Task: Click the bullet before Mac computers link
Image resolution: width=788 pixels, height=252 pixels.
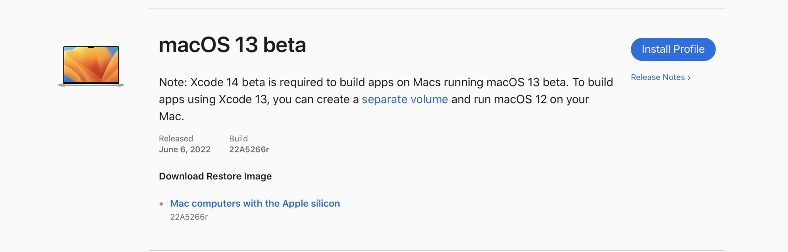Action: coord(161,204)
